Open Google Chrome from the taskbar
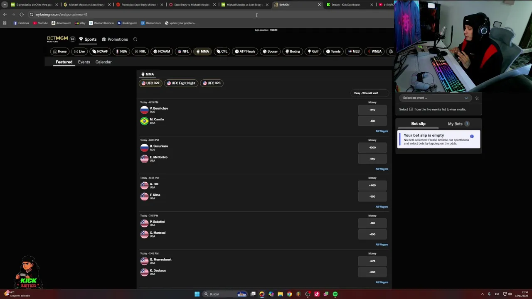The height and width of the screenshot is (299, 532). (x=289, y=294)
